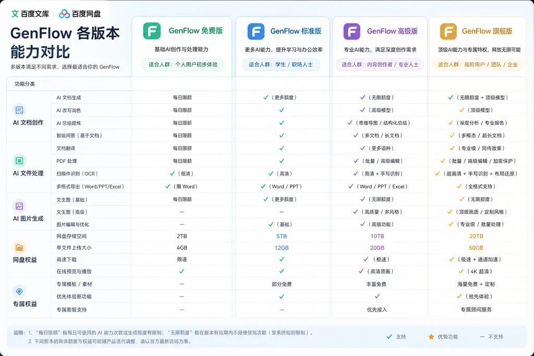Click the 适合人群: 内容创作者 / 专业人士 pill
This screenshot has width=534, height=356.
380,64
